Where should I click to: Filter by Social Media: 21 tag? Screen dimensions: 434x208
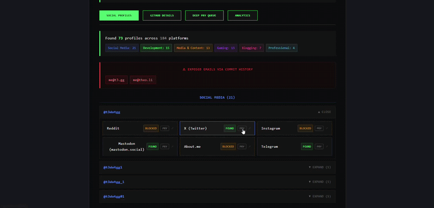pyautogui.click(x=122, y=48)
